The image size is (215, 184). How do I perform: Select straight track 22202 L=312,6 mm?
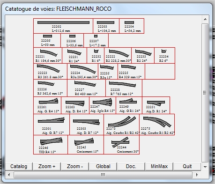coord(63,26)
